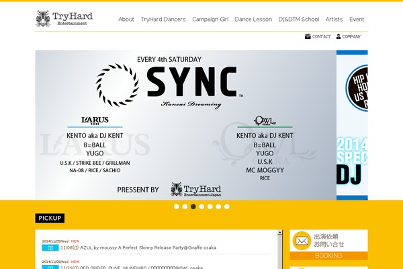Open the COMPANY link

tap(351, 36)
